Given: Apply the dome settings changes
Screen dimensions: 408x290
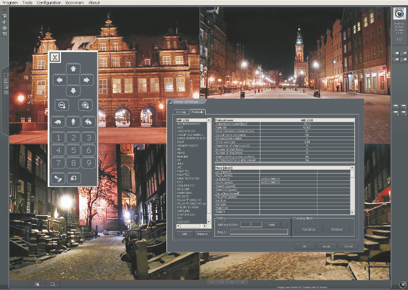Looking at the screenshot, I should pos(327,246).
